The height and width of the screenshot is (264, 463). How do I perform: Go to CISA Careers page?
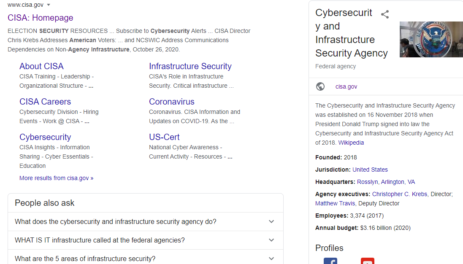(45, 102)
